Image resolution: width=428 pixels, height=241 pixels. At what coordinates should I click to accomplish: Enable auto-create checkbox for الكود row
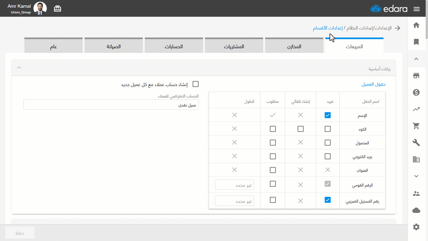coord(301,129)
